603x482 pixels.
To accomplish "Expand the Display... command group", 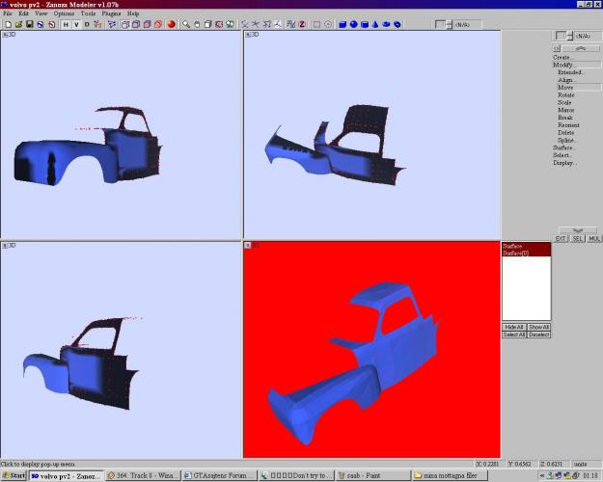I will click(564, 163).
